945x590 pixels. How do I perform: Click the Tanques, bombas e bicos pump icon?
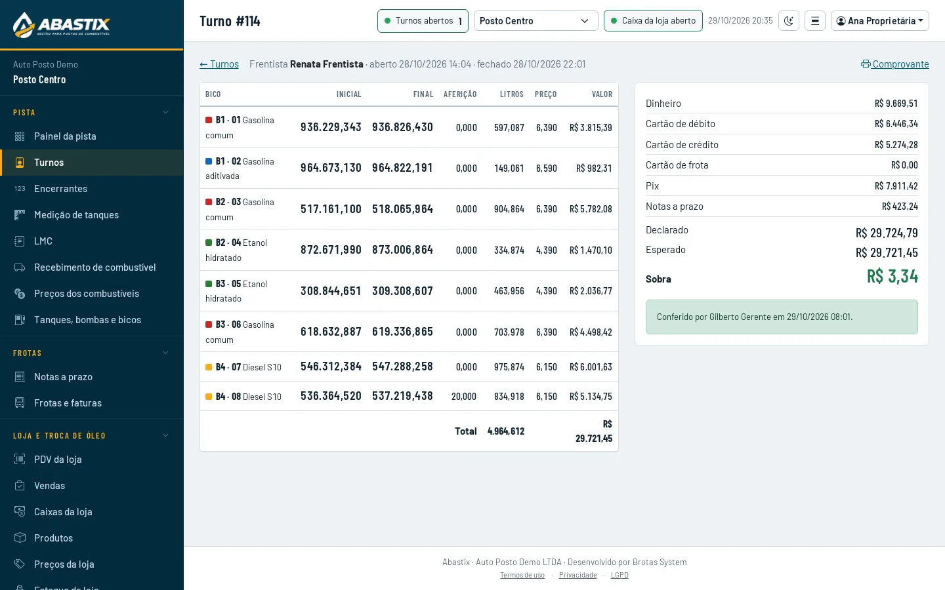tap(20, 320)
